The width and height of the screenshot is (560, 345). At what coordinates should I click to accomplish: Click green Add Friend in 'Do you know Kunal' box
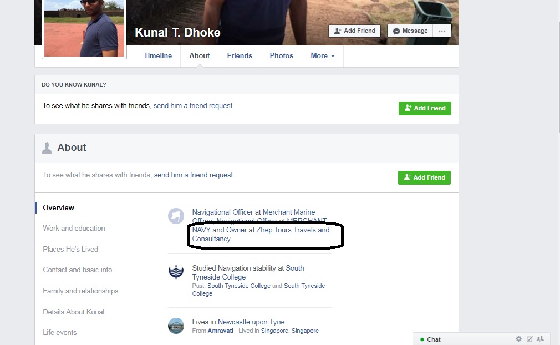[x=425, y=108]
